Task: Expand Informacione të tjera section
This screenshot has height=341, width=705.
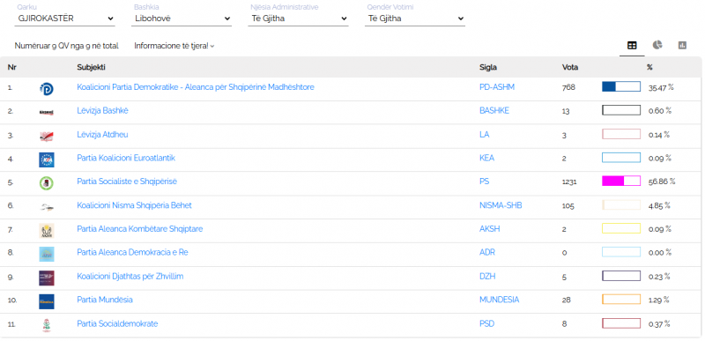Action: click(174, 46)
